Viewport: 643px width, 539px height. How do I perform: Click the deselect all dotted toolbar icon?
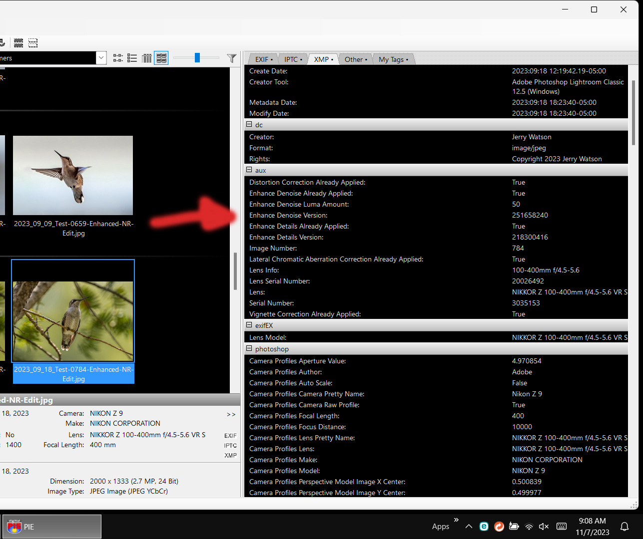click(33, 43)
